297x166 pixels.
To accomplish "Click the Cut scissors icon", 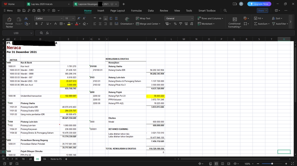I will 26,18.
